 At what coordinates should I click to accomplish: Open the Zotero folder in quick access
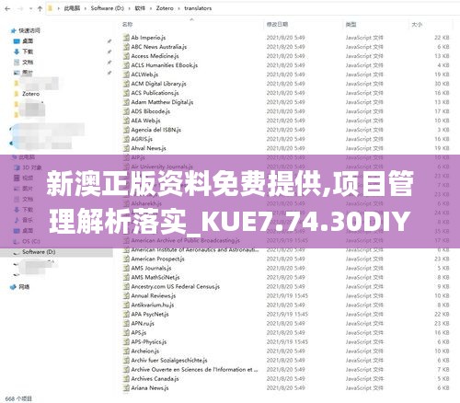(30, 94)
